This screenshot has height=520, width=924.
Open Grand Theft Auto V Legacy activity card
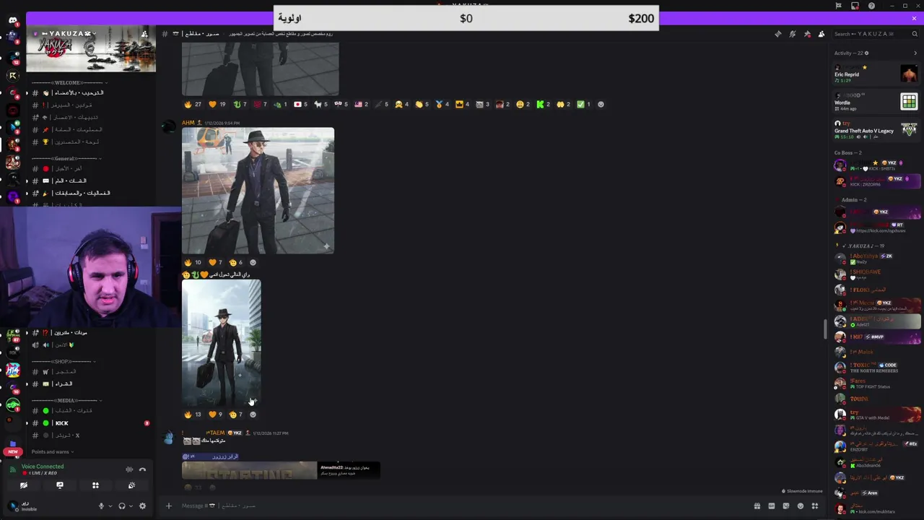point(876,129)
